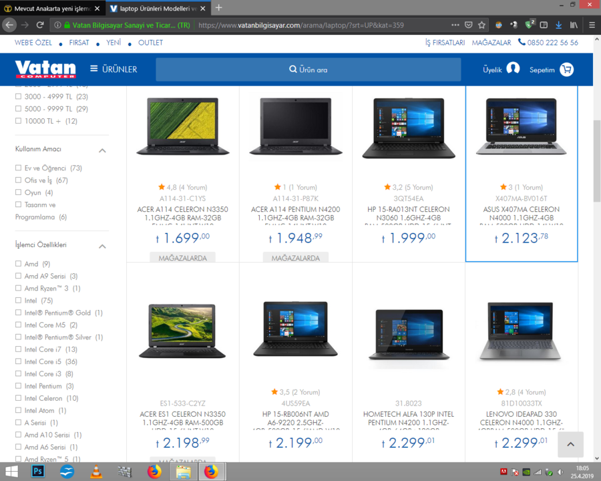Check the Oyun usage filter
Screen dimensions: 601x481
18,192
